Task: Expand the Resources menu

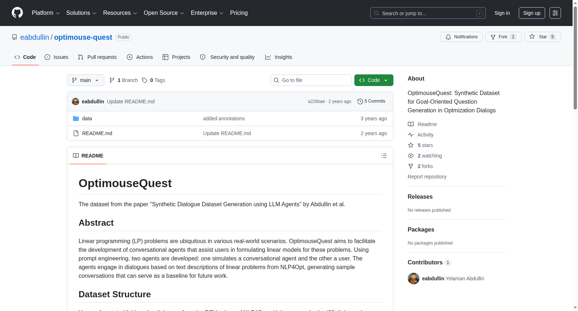Action: (120, 13)
